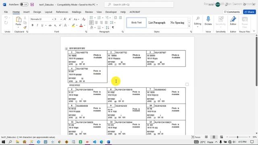This screenshot has height=145, width=258.
Task: Toggle Strikethrough formatting
Action: click(50, 25)
